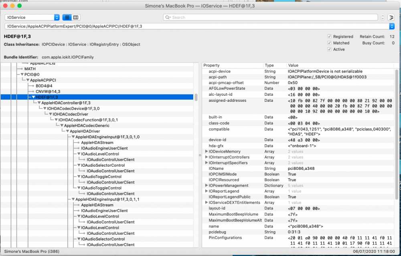Select the layout-id property row
Image resolution: width=401 pixels, height=256 pixels.
298,208
